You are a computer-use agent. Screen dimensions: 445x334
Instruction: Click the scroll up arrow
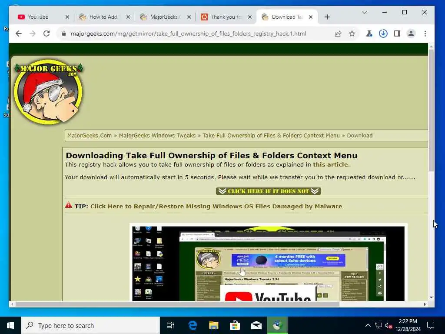click(x=431, y=46)
